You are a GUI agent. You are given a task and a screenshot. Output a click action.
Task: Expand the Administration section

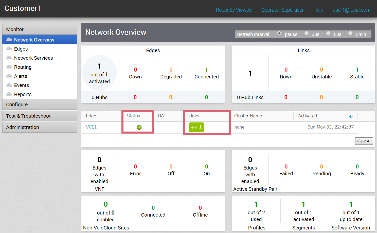[x=40, y=127]
